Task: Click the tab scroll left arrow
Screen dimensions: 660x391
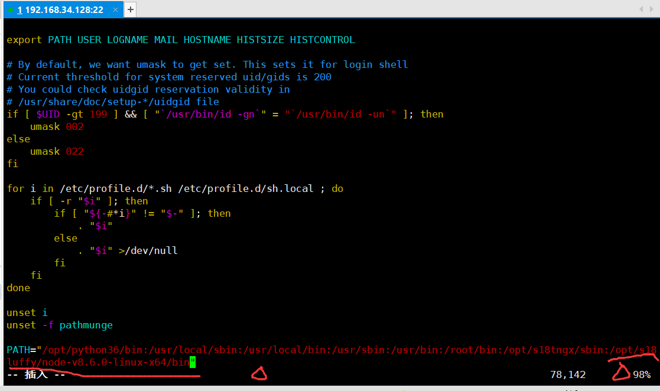Action: (641, 9)
